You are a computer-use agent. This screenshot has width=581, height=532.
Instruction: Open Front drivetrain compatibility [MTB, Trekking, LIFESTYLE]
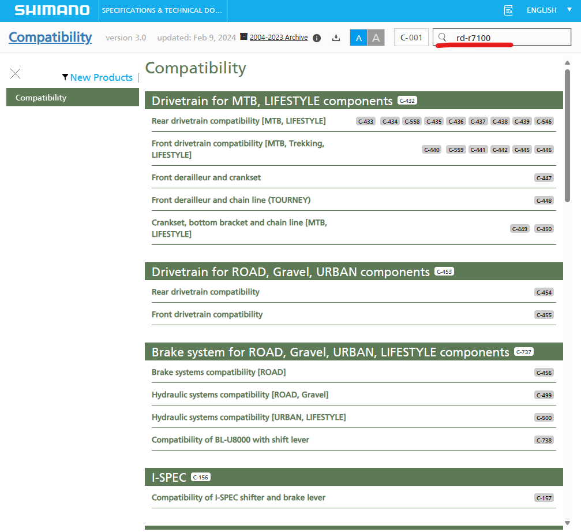(238, 149)
